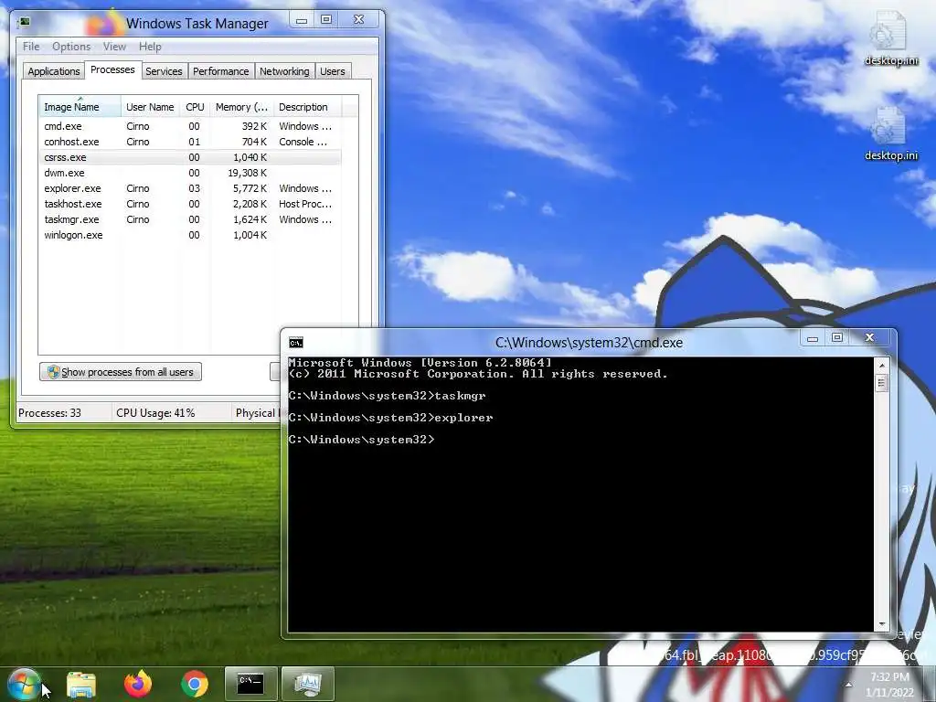Select the csrss.exe process row
Screen dimensions: 936x702
(x=190, y=157)
